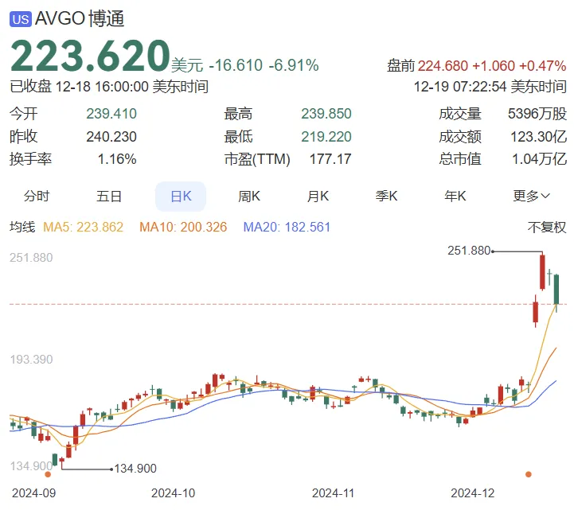This screenshot has width=574, height=510.
Task: Toggle the MA10 moving average label
Action: (x=183, y=228)
